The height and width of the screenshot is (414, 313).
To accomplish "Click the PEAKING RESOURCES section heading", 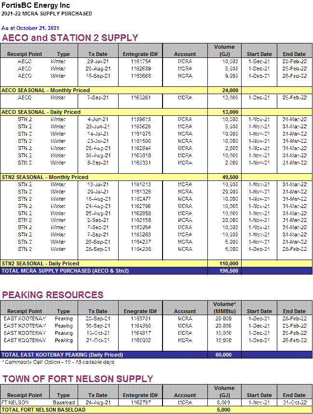I will click(53, 295).
